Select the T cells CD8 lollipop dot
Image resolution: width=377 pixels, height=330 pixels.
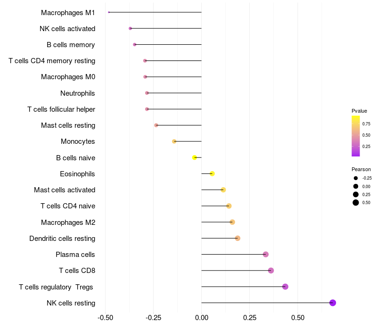click(271, 271)
